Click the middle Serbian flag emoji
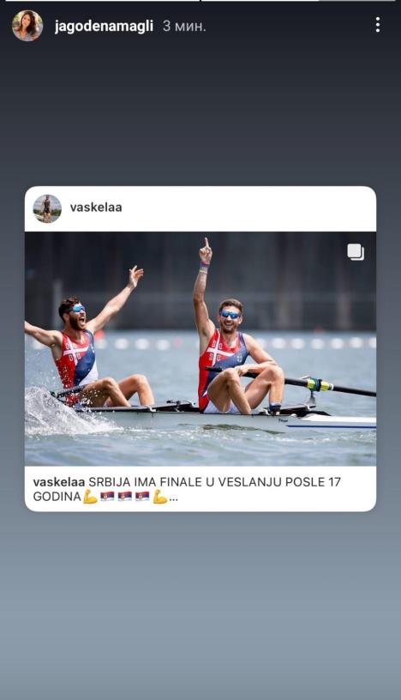Viewport: 401px width, 700px height. (125, 497)
